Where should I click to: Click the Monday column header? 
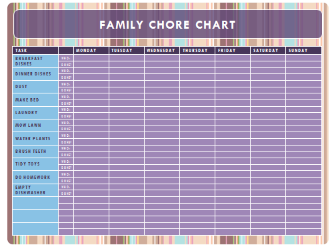click(91, 51)
